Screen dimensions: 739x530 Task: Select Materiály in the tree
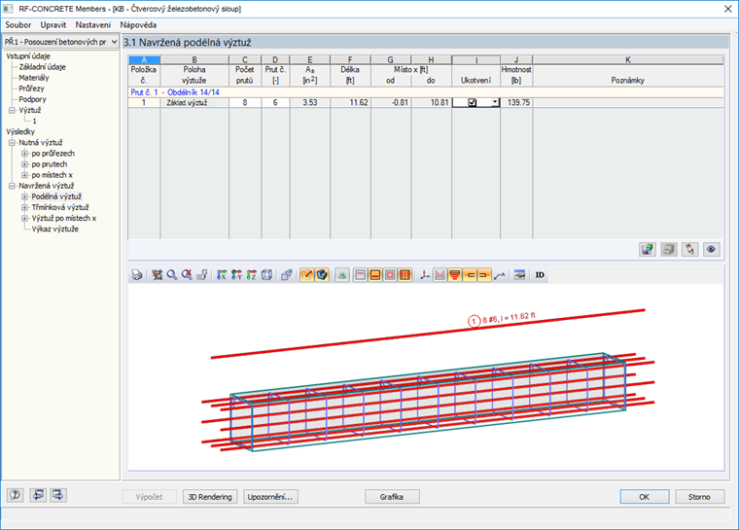[x=34, y=78]
